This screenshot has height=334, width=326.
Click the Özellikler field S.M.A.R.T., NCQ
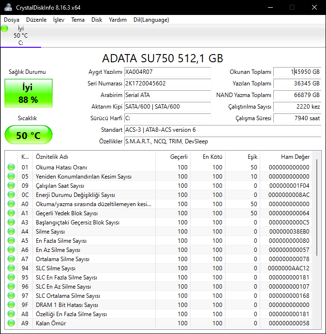coord(223,141)
